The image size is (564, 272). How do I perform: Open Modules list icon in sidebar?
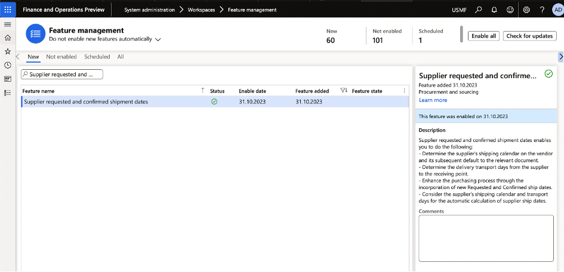pos(8,92)
